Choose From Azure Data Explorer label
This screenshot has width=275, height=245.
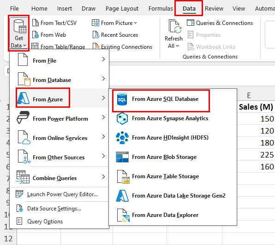tap(165, 215)
